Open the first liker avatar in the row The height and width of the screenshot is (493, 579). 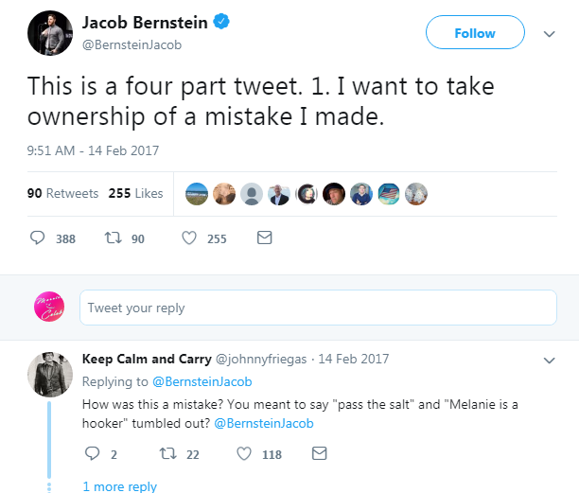coord(197,193)
